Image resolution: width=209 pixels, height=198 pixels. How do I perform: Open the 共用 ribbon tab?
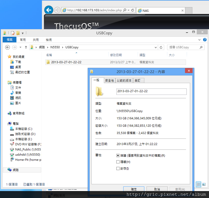[36, 40]
